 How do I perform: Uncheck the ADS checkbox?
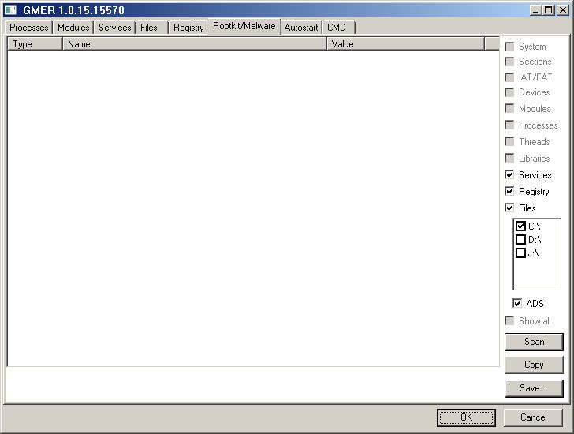point(517,303)
